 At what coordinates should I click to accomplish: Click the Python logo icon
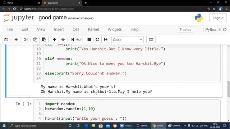pos(199,18)
